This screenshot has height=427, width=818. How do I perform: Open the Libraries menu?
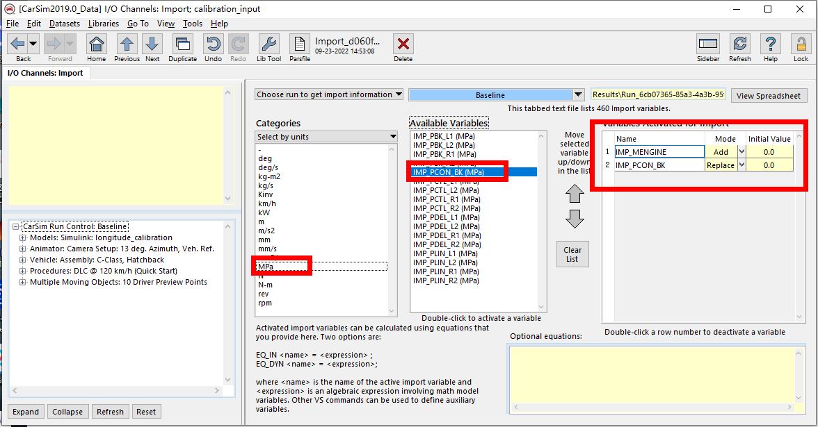point(103,24)
